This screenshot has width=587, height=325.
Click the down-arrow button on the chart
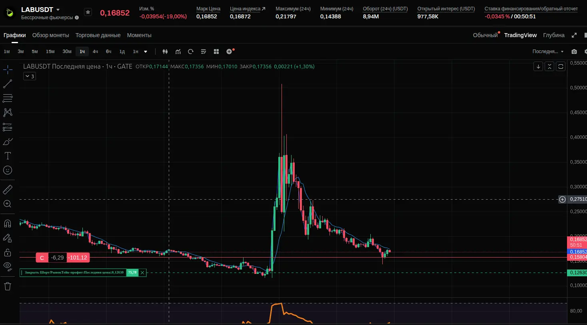(x=538, y=67)
